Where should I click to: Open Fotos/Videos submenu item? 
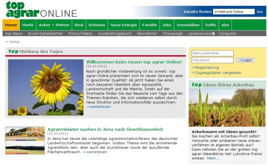pyautogui.click(x=80, y=33)
